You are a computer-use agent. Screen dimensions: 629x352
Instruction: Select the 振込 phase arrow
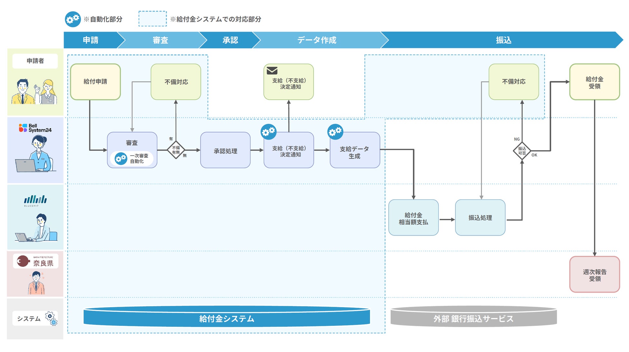[503, 40]
